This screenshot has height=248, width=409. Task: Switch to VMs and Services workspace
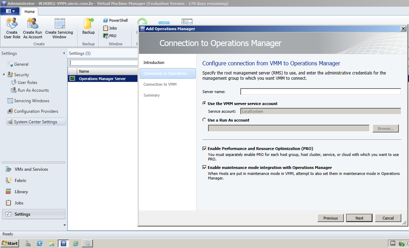(x=34, y=169)
